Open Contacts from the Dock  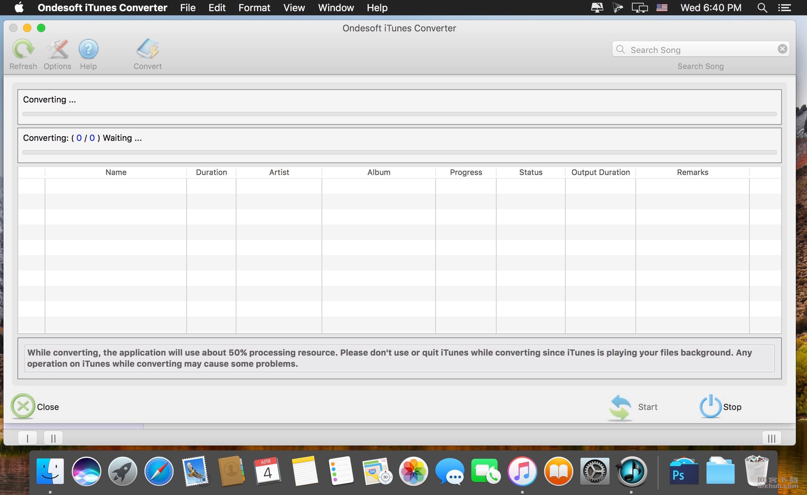[231, 471]
